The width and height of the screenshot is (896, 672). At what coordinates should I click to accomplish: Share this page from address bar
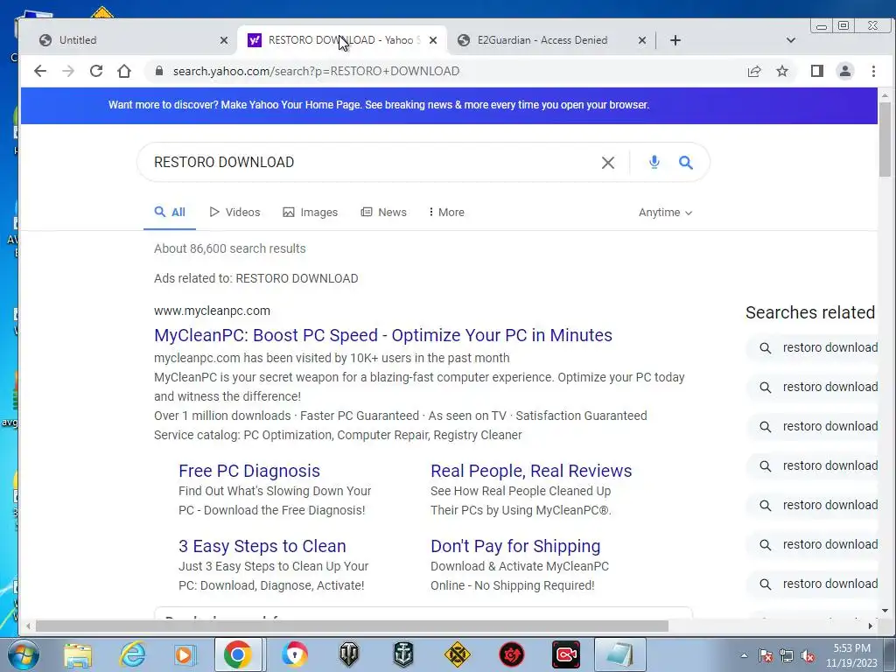click(754, 71)
